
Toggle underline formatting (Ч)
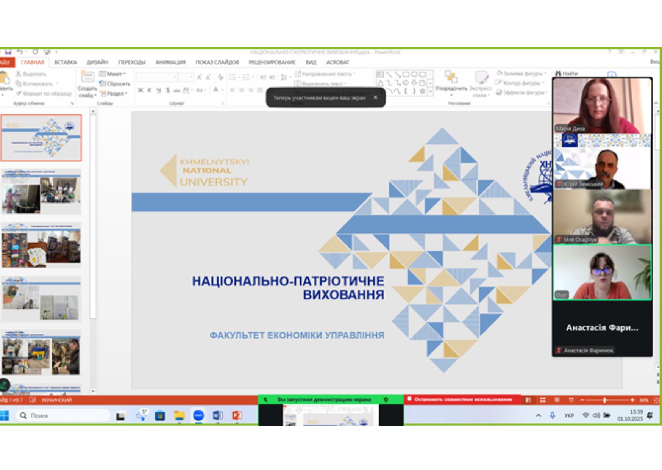click(159, 90)
